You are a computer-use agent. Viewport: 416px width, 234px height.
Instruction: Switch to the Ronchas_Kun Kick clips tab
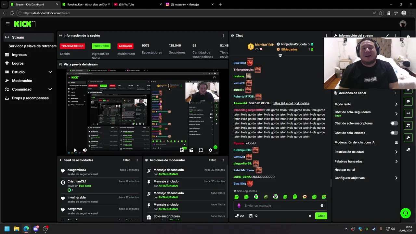coord(85,5)
